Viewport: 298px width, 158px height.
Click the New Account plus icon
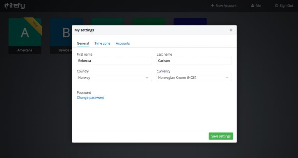[213, 6]
